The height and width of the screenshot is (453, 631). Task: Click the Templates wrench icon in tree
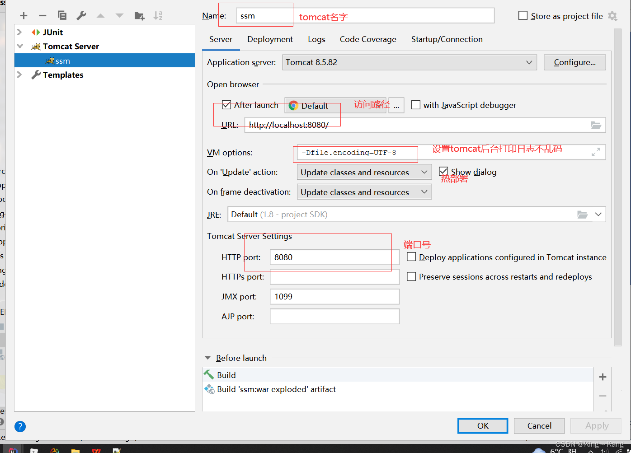coord(36,75)
